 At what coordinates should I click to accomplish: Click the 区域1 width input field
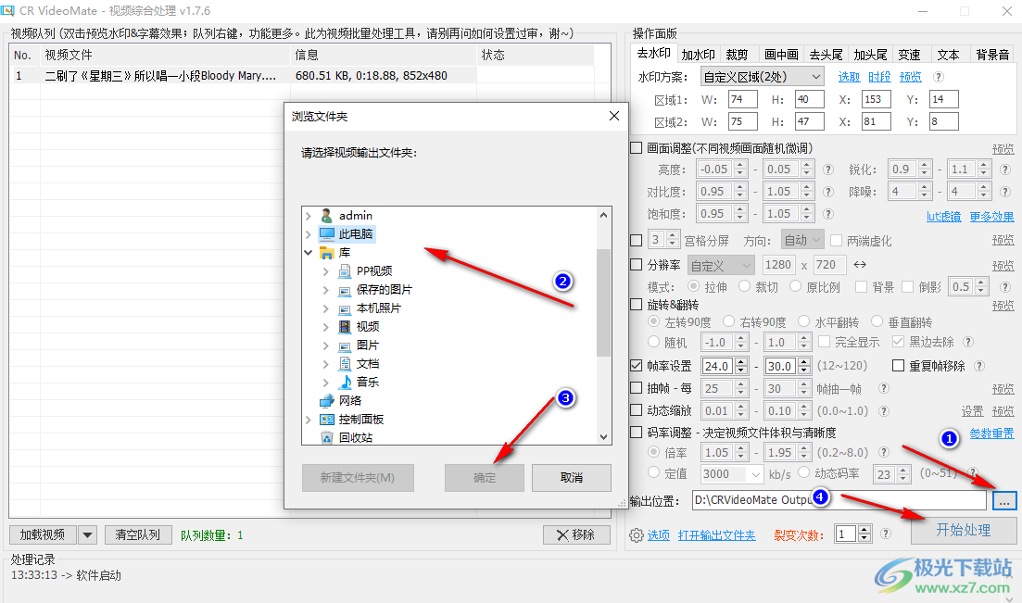pos(743,99)
